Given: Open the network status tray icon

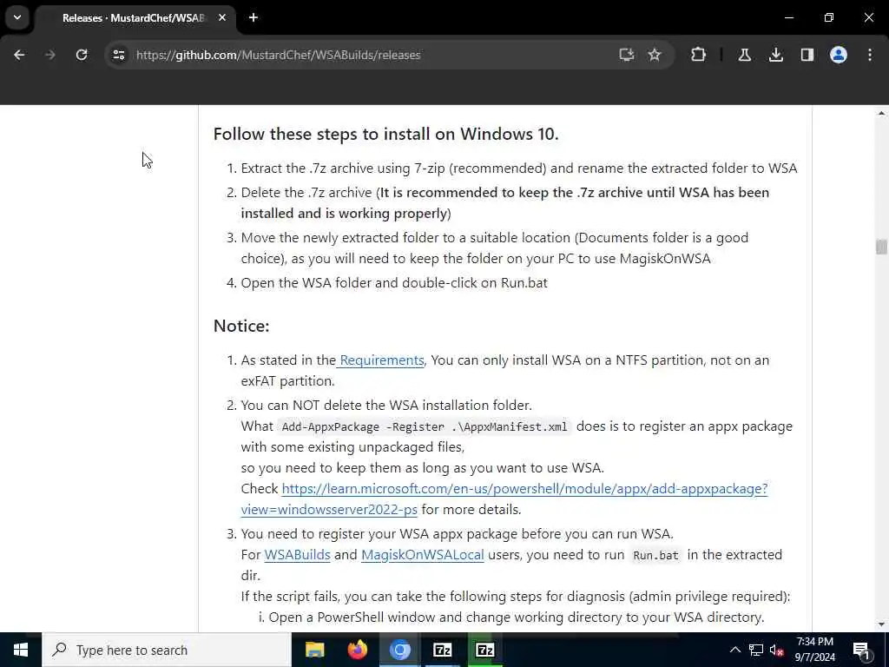Looking at the screenshot, I should coord(756,650).
